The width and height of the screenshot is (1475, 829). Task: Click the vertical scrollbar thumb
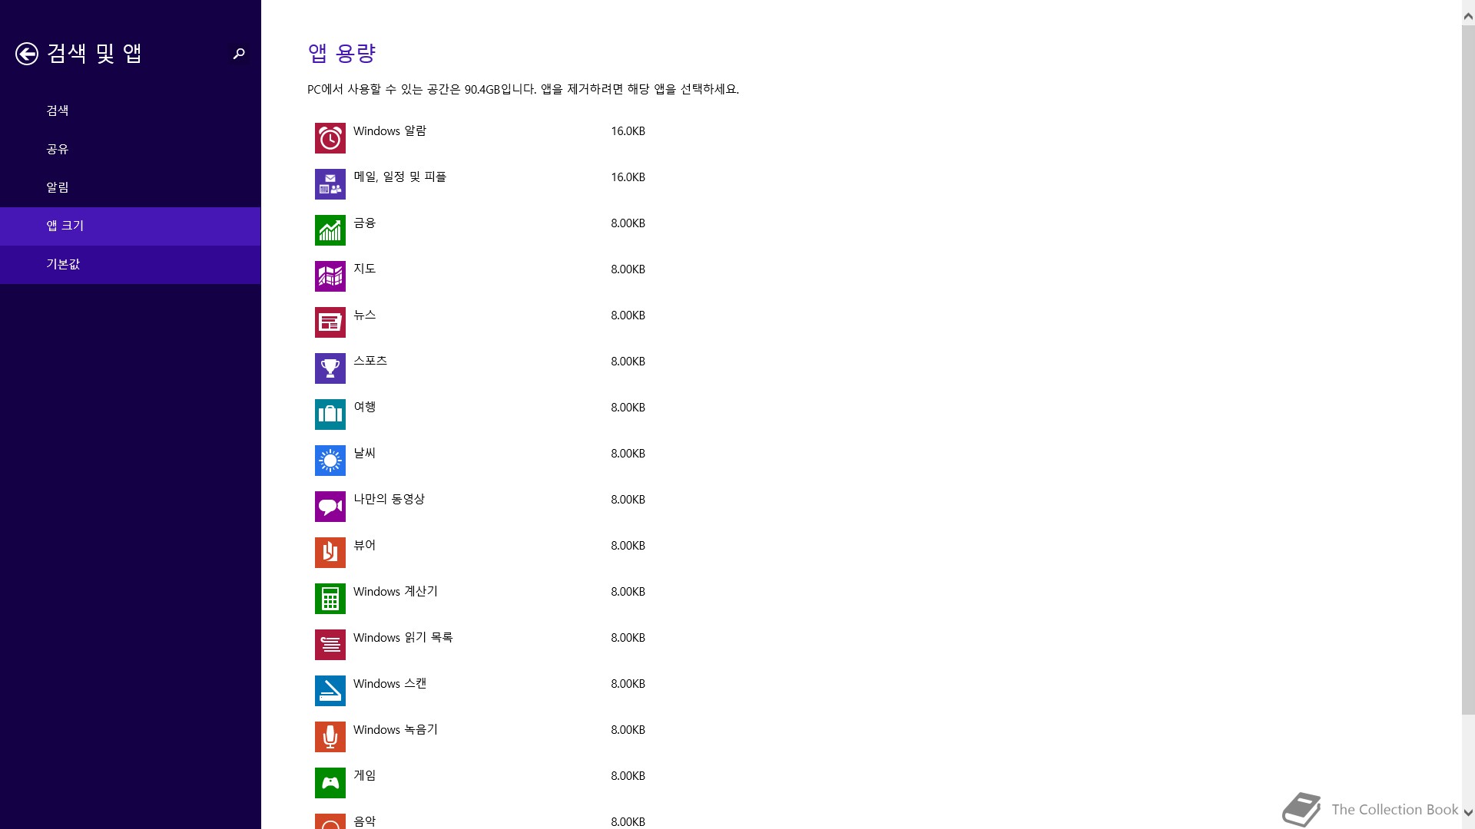coord(1468,371)
